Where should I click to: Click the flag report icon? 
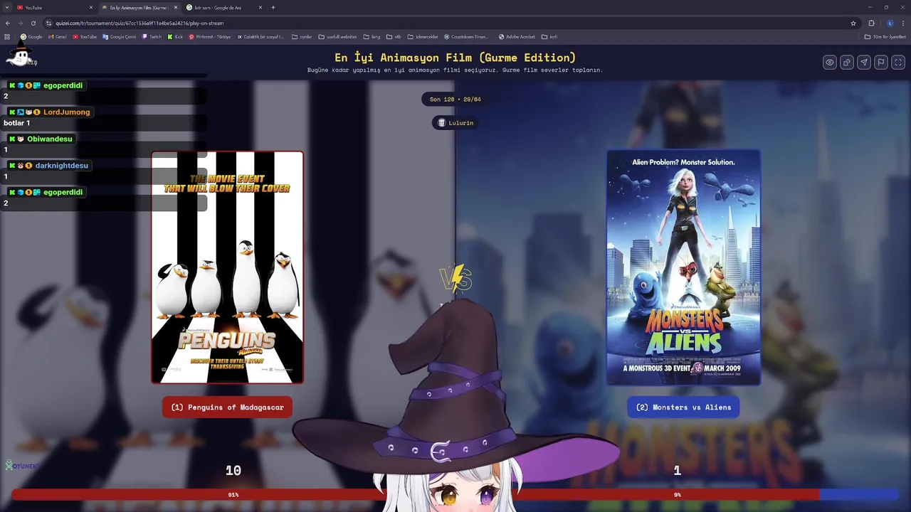[881, 63]
